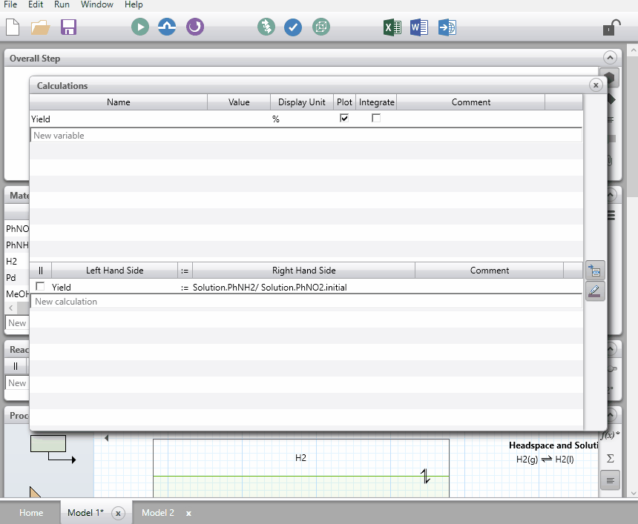
Task: Click the Solution.PhNH2/ Solution.PhNO2.initial expression
Action: [x=269, y=288]
